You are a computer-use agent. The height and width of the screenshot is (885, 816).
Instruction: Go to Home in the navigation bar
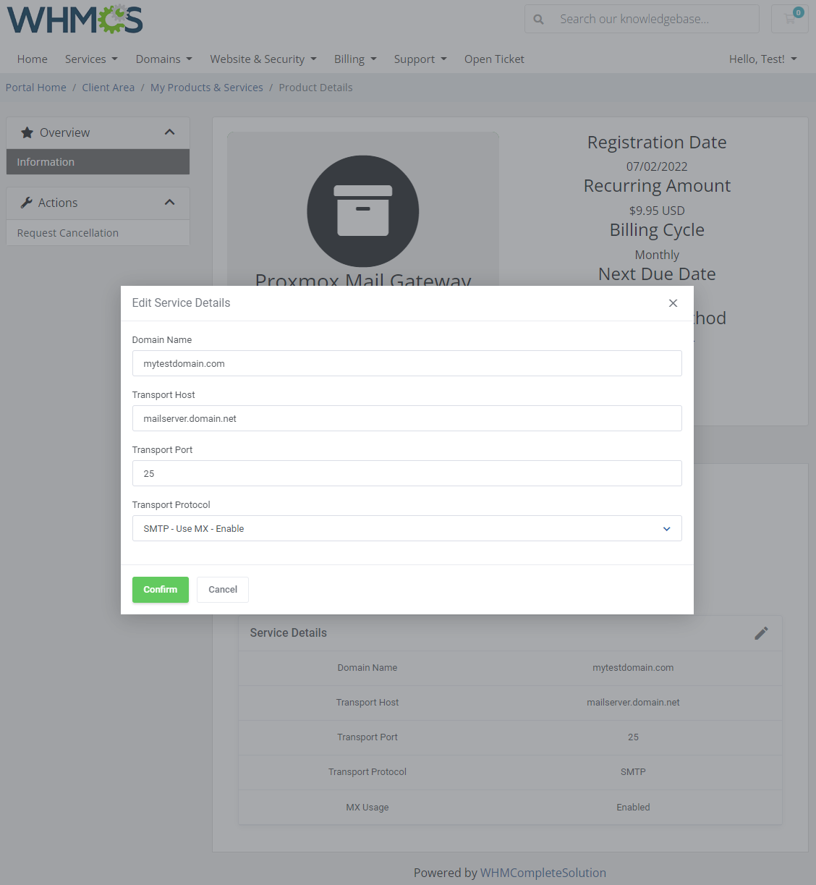tap(33, 59)
